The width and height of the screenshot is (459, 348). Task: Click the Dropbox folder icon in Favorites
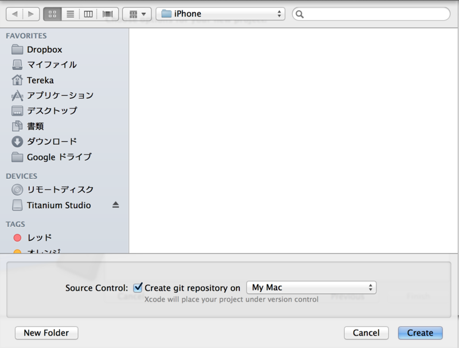pos(17,49)
